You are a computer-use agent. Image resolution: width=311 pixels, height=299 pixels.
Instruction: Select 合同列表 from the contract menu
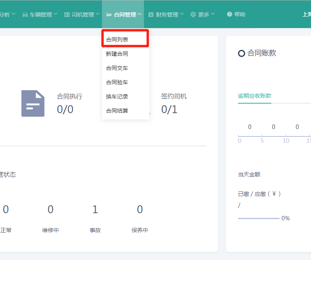117,40
